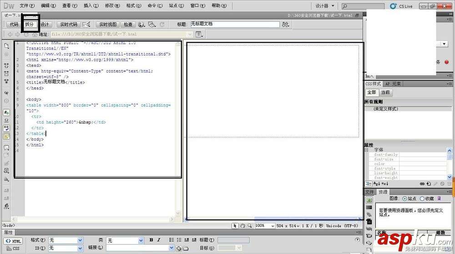Open preview in browser globe icon
Viewport: 455px width, 254px height.
coord(142,25)
